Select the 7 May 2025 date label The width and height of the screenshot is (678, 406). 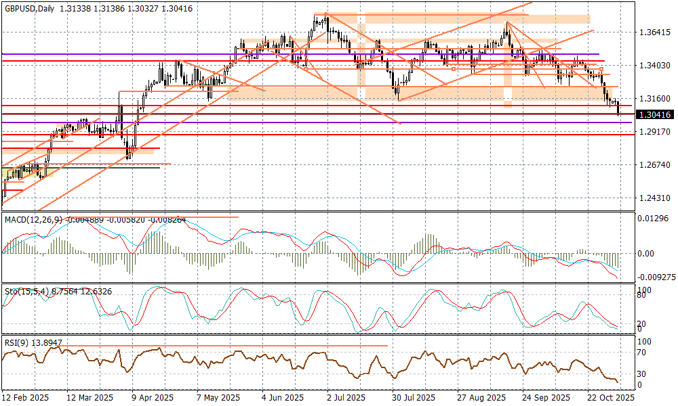218,398
